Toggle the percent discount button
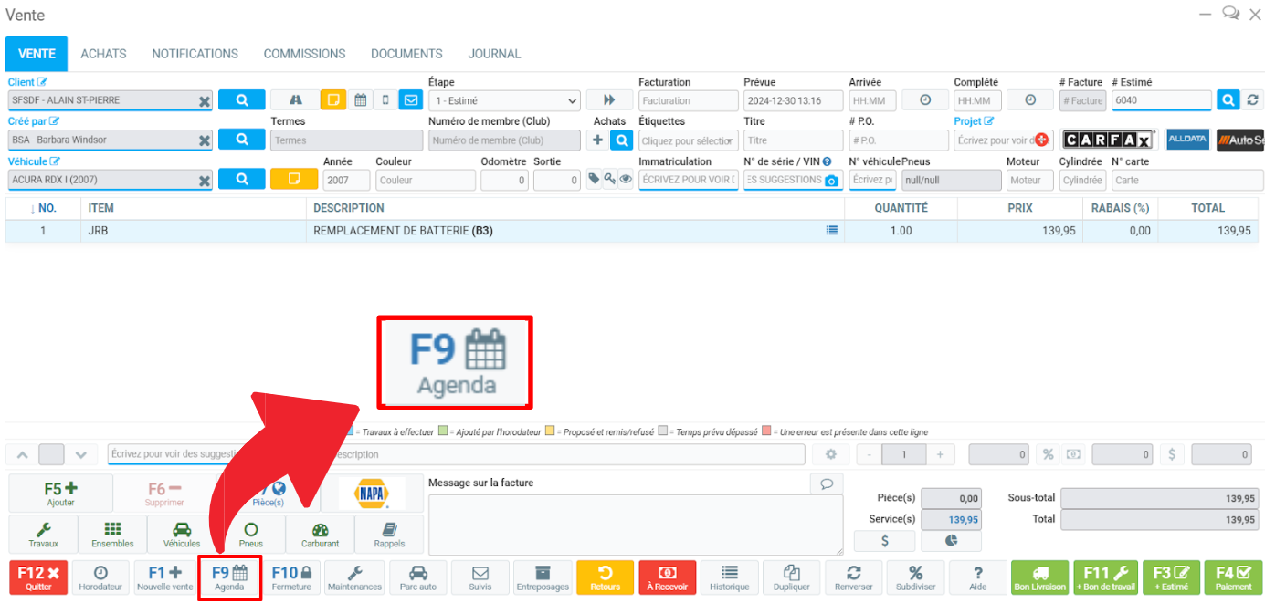The width and height of the screenshot is (1265, 603). (1048, 454)
